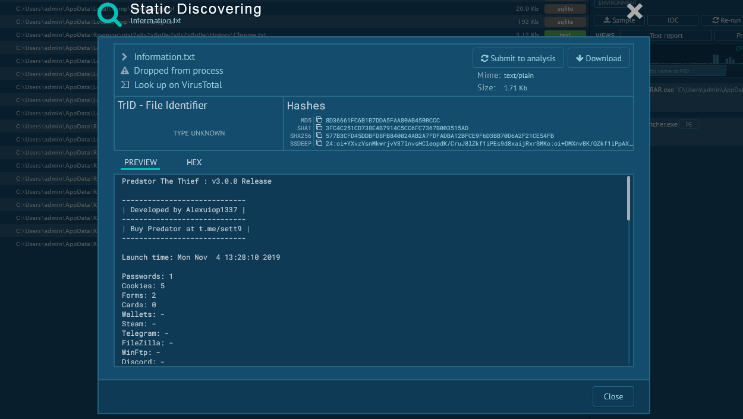
Task: Click the warning triangle icon by Dropped from process
Action: tap(125, 71)
